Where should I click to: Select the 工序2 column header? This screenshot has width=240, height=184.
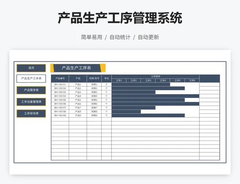[133, 80]
